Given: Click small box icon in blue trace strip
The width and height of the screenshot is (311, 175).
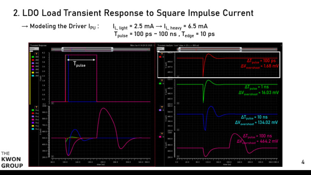Looking at the screenshot, I should pos(178,130).
